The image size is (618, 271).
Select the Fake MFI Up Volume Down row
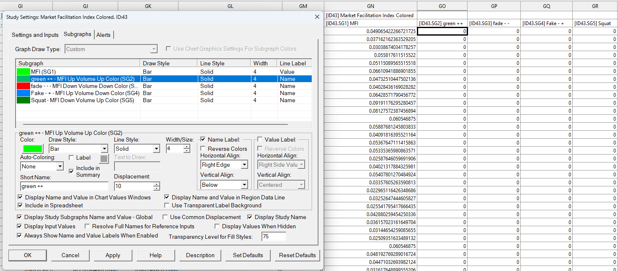click(79, 93)
